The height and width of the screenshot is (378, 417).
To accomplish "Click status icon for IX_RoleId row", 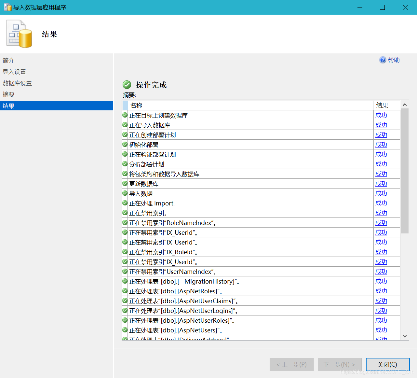I will tap(125, 252).
